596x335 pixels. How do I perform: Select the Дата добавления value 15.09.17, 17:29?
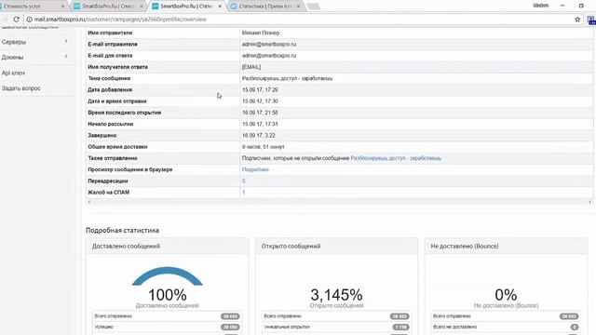pos(260,89)
